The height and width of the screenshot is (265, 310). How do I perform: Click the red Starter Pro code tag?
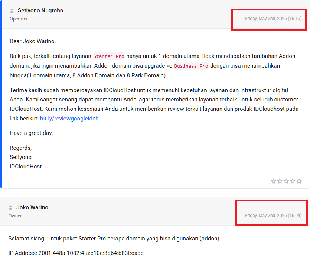(x=109, y=56)
